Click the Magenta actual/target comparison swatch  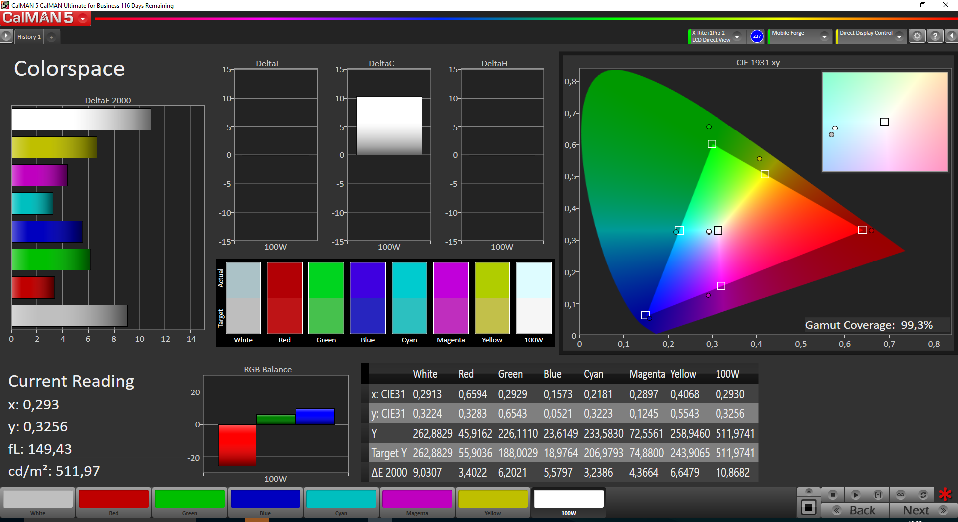(451, 298)
